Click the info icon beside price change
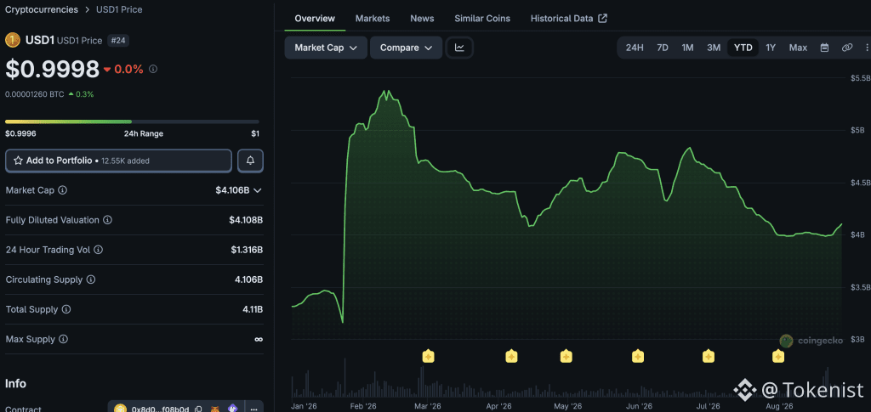This screenshot has height=412, width=871. (153, 70)
